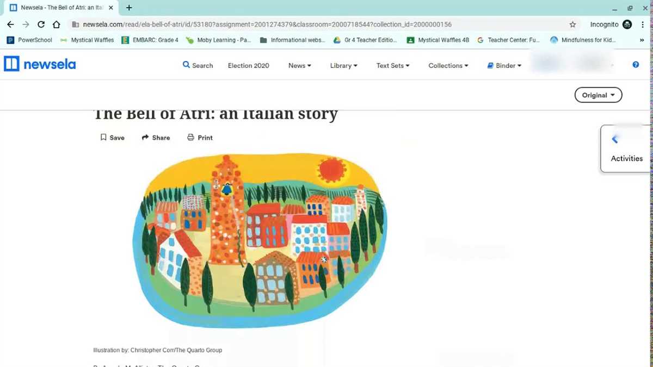Open the Teacher Center bookmark

point(508,40)
